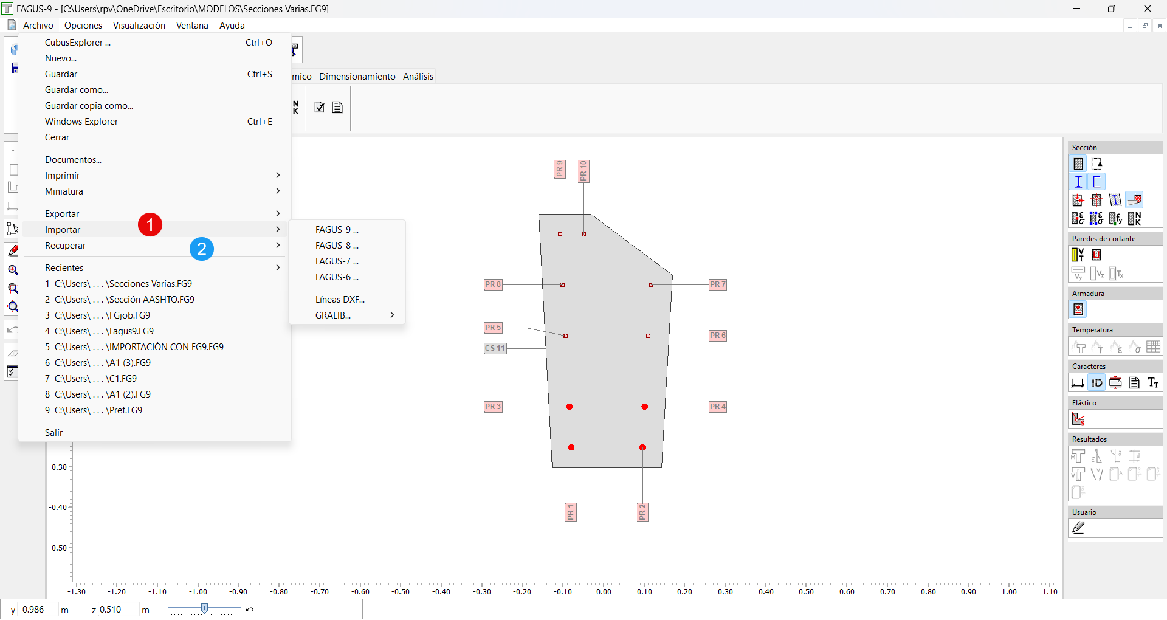Toggle the ID labels display button
Viewport: 1167px width, 620px height.
point(1096,382)
